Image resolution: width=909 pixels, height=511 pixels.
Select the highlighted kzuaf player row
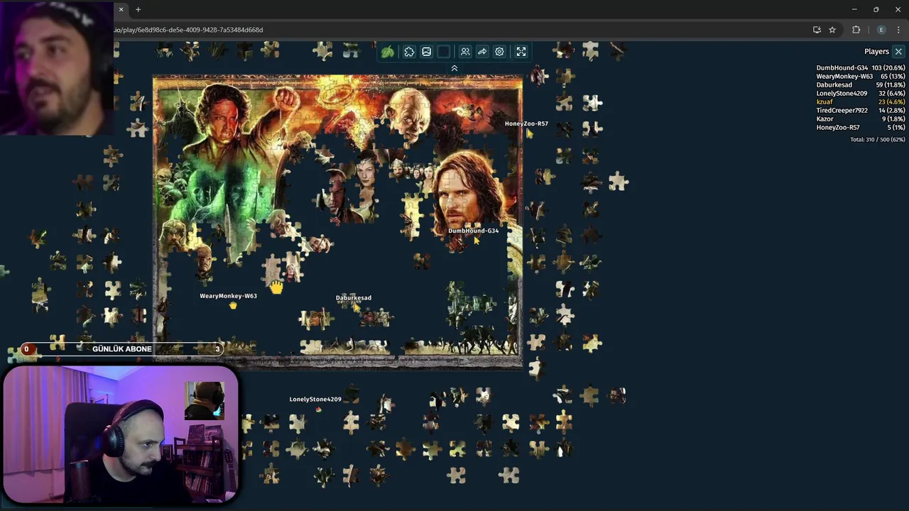[x=861, y=102]
